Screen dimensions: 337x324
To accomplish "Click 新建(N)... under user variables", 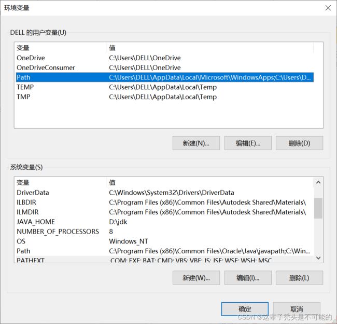I will pyautogui.click(x=196, y=143).
